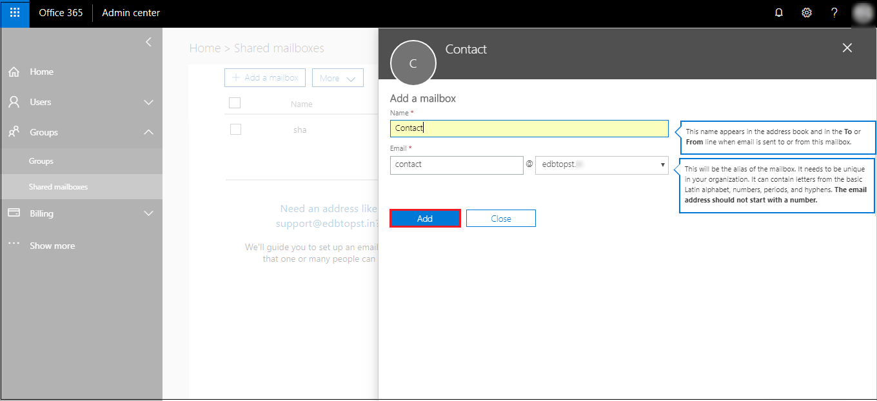Click the Show more ellipsis icon

14,244
